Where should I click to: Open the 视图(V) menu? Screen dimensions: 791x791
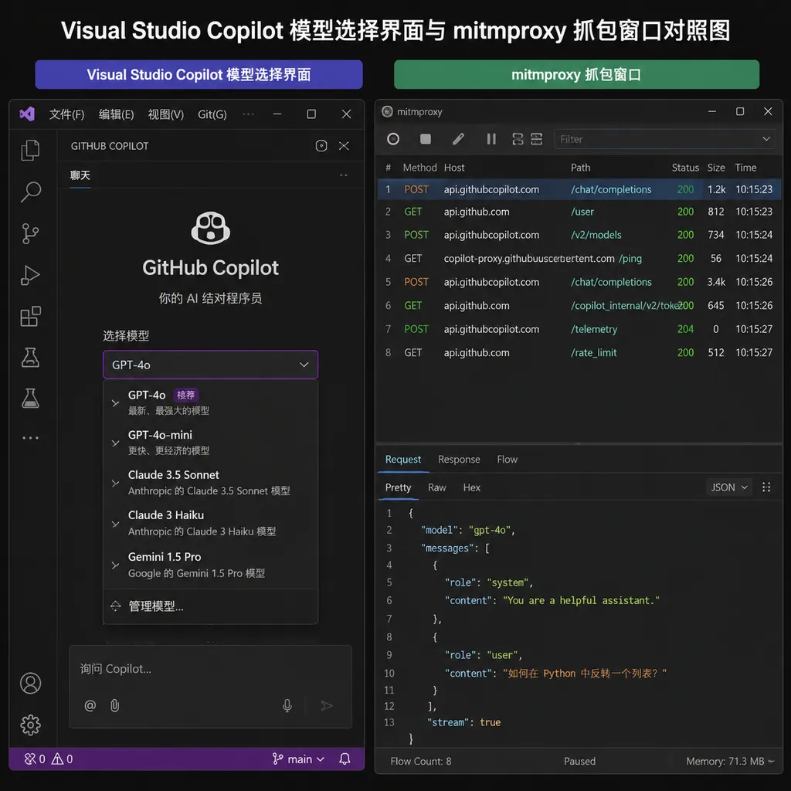click(166, 114)
